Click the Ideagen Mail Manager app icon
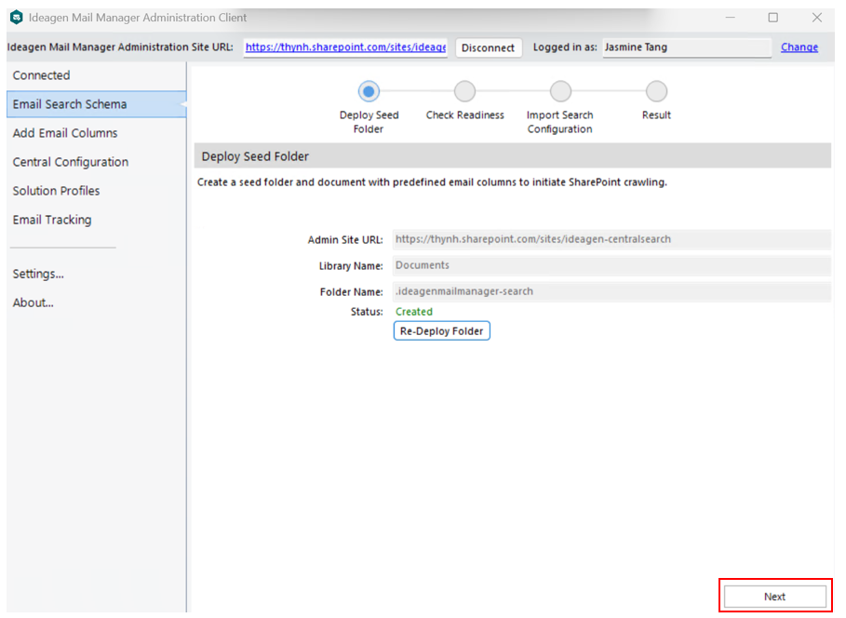 click(x=16, y=18)
